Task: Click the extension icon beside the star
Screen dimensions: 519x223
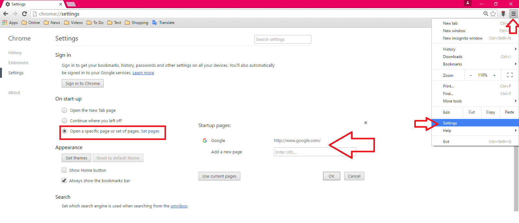Action: tap(503, 14)
